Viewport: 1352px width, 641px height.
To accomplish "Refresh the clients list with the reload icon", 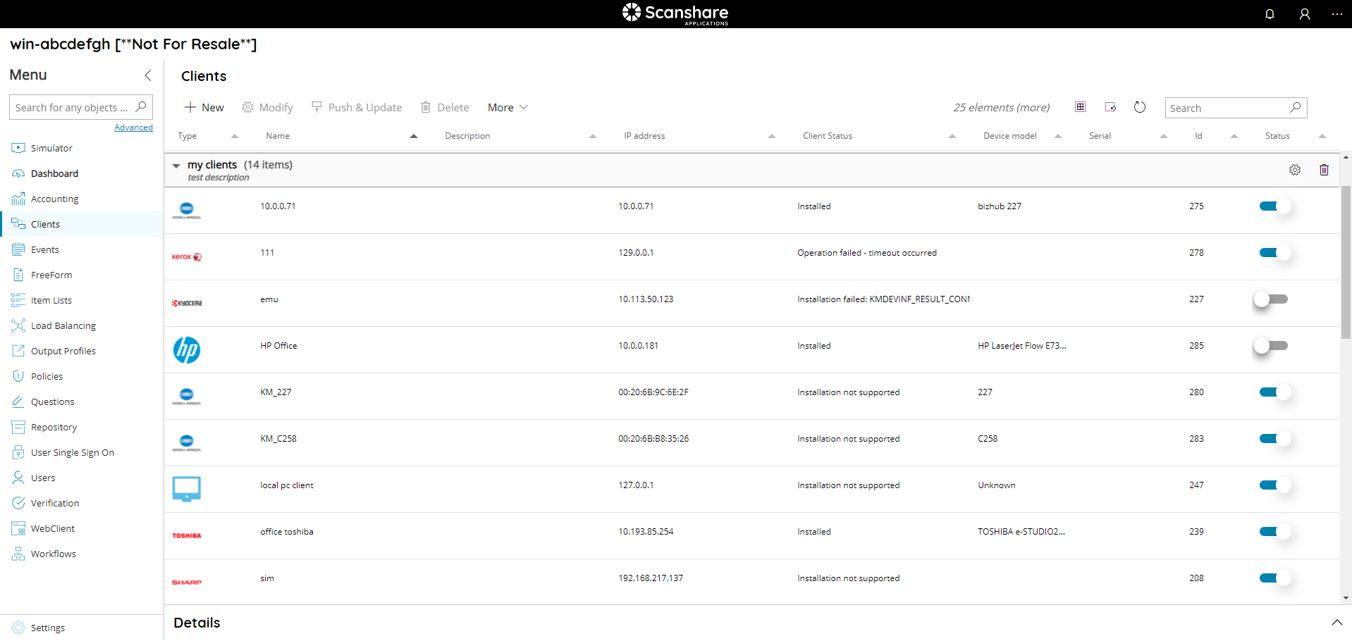I will pyautogui.click(x=1140, y=107).
